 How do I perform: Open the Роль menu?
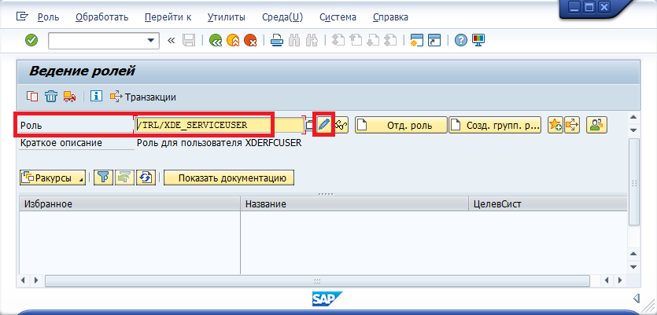[48, 16]
